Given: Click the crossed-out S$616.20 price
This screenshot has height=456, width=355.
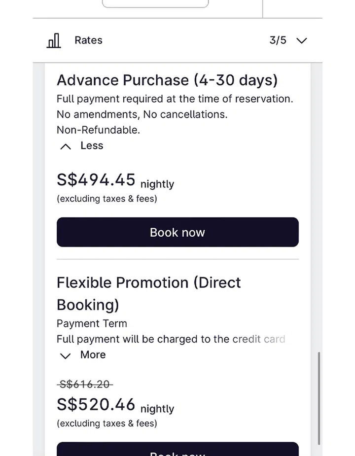Looking at the screenshot, I should pos(85,385).
